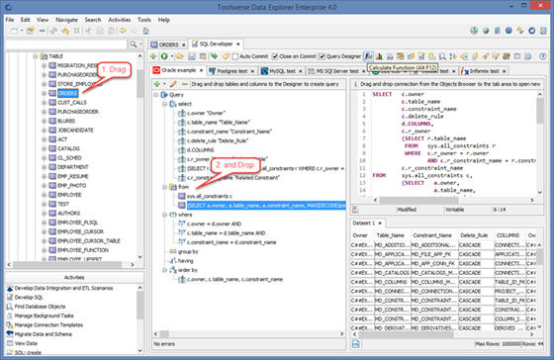
Task: Run the query with the green Execute button
Action: pyautogui.click(x=164, y=56)
